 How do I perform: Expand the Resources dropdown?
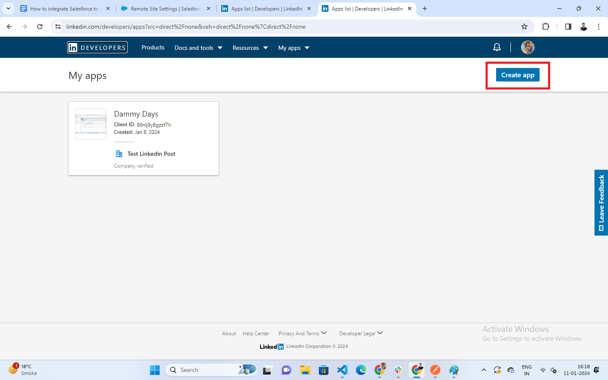(250, 48)
